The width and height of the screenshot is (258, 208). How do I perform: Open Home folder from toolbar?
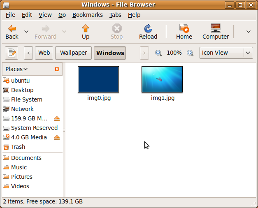(x=184, y=28)
